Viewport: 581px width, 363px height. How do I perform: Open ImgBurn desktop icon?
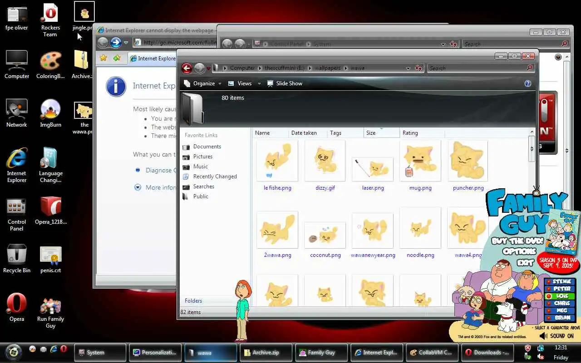pyautogui.click(x=50, y=113)
